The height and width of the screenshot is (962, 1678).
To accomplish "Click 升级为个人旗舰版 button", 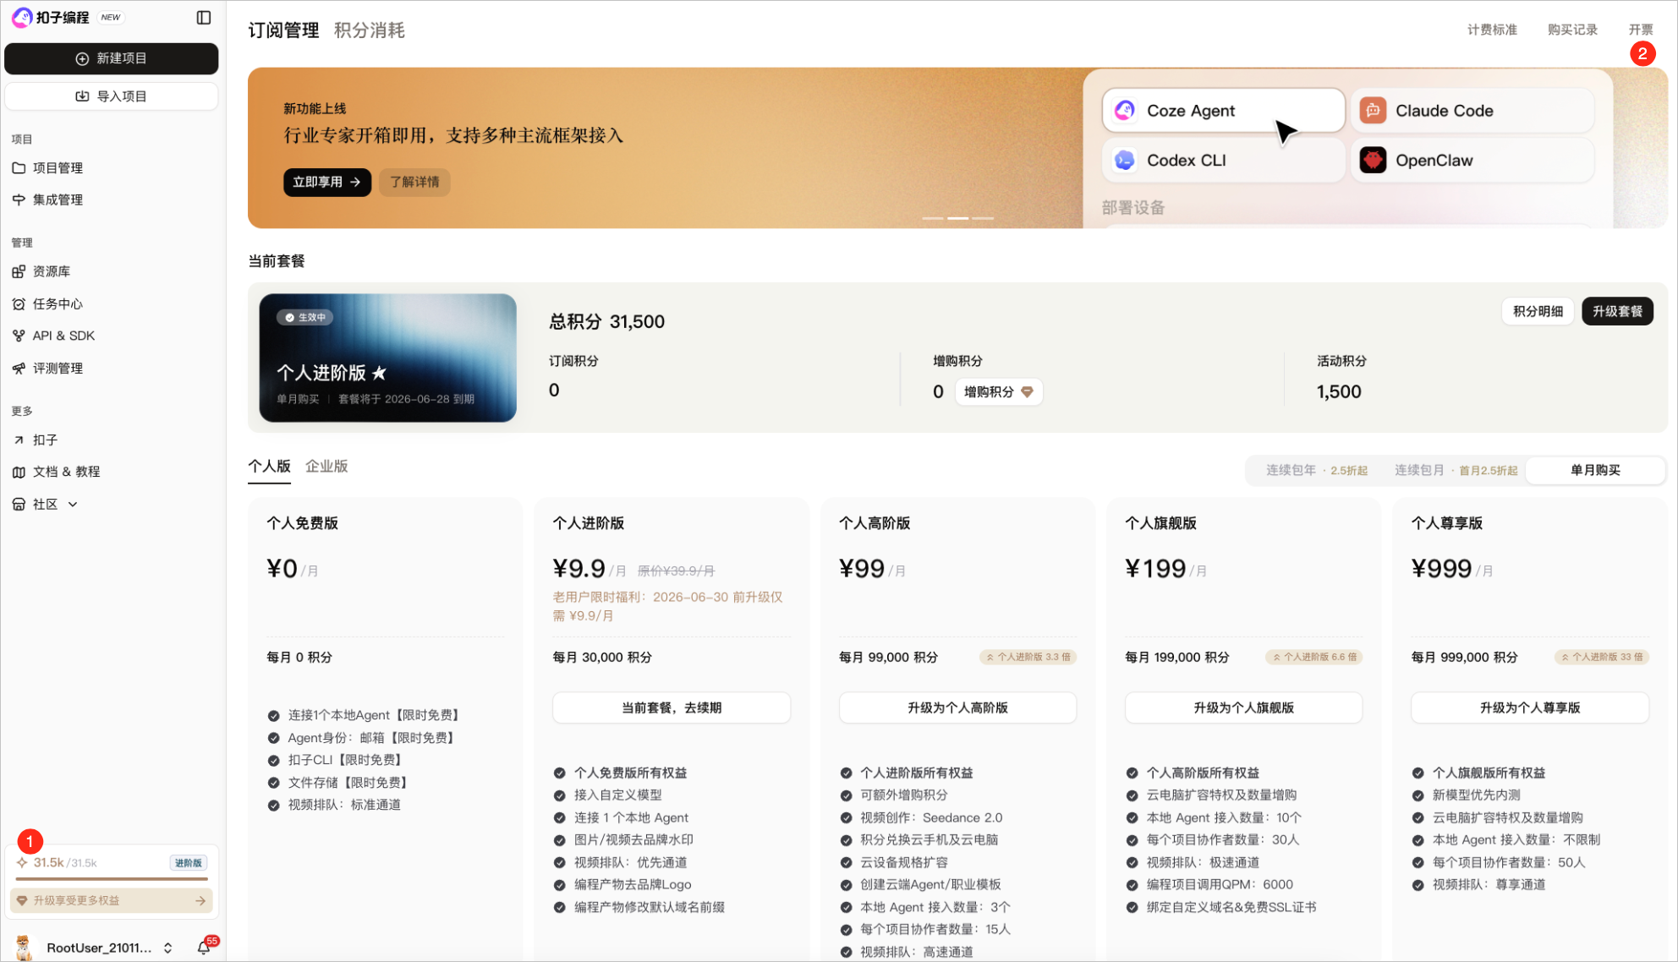I will [1243, 708].
